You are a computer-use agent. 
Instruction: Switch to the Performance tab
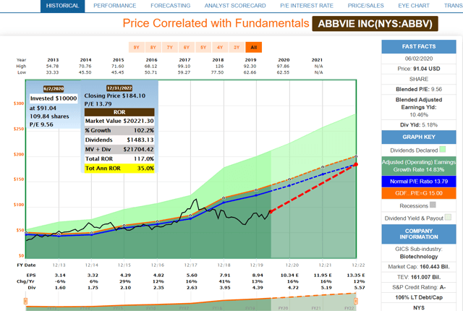(114, 6)
